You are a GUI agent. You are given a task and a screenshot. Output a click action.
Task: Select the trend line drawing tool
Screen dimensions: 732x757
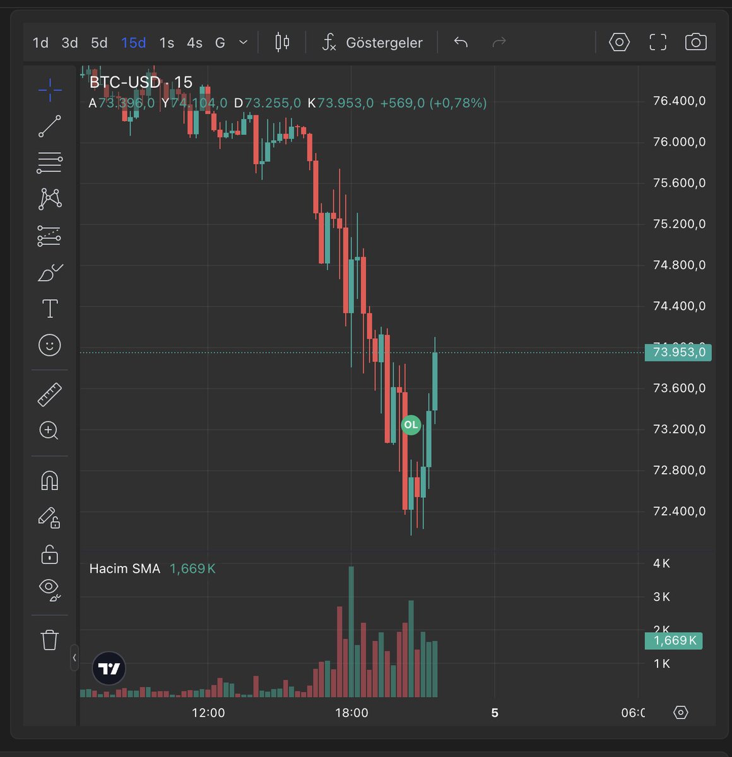click(50, 126)
